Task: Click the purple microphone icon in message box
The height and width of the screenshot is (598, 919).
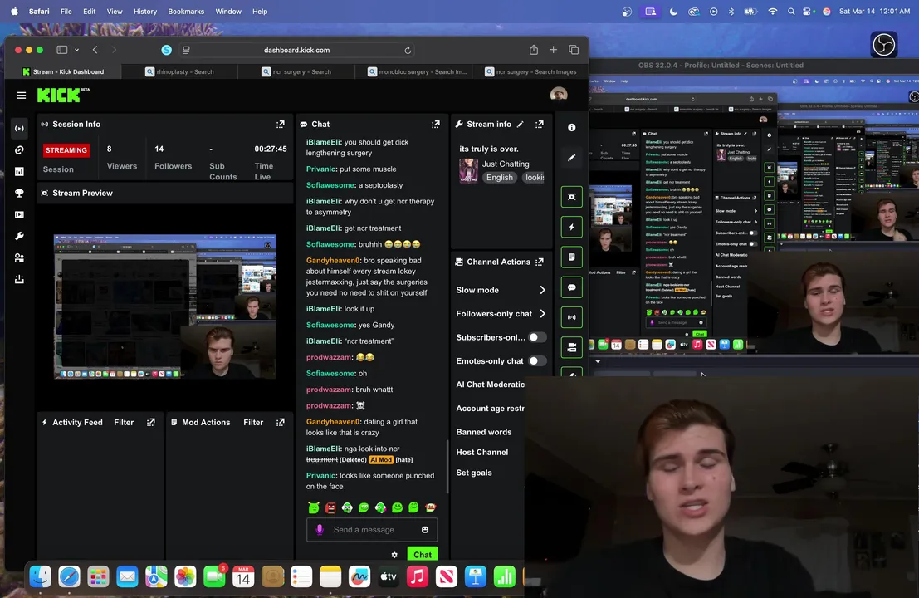Action: point(320,529)
